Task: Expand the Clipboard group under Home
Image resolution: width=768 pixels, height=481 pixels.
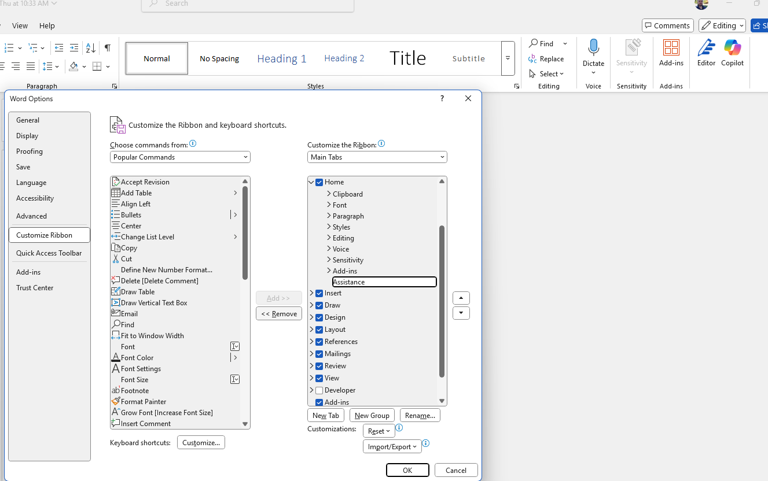Action: click(x=328, y=194)
